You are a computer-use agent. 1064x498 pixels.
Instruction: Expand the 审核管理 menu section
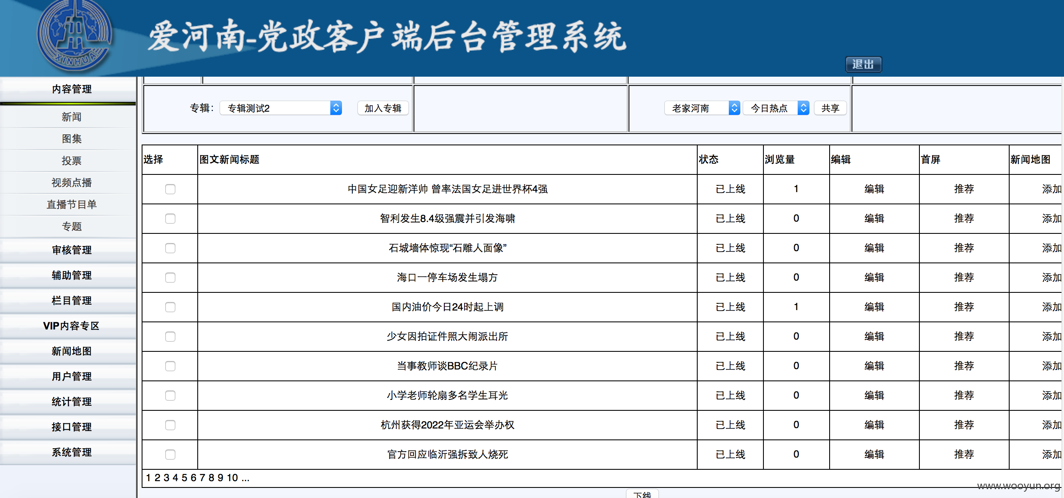click(x=68, y=250)
